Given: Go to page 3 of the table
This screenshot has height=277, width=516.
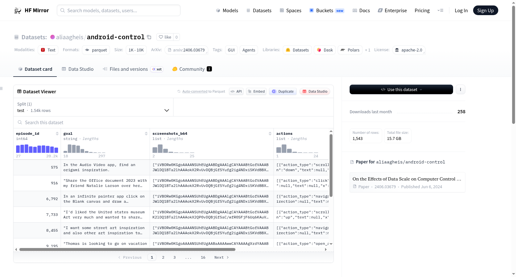Looking at the screenshot, I should (x=174, y=257).
